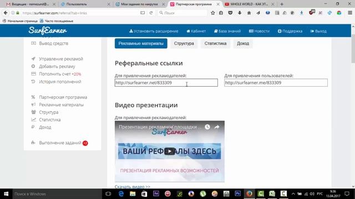Open Photoshop from the taskbar

pyautogui.click(x=238, y=193)
